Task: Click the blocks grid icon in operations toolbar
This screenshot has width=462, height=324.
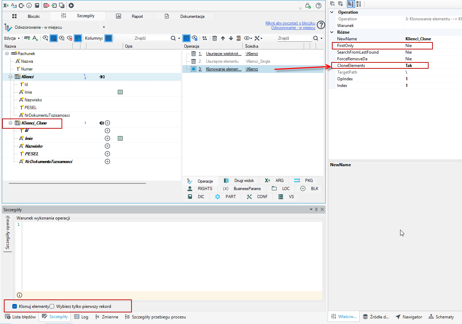Action: 205,38
